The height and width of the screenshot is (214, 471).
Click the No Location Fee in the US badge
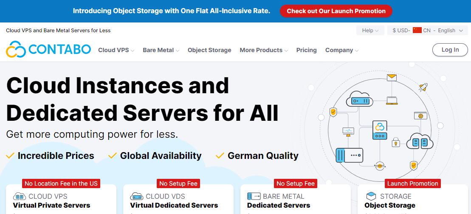pyautogui.click(x=61, y=183)
